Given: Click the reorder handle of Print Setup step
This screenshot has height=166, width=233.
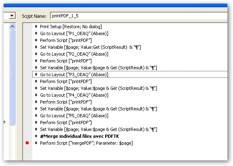Looking at the screenshot, I should click(36, 27).
